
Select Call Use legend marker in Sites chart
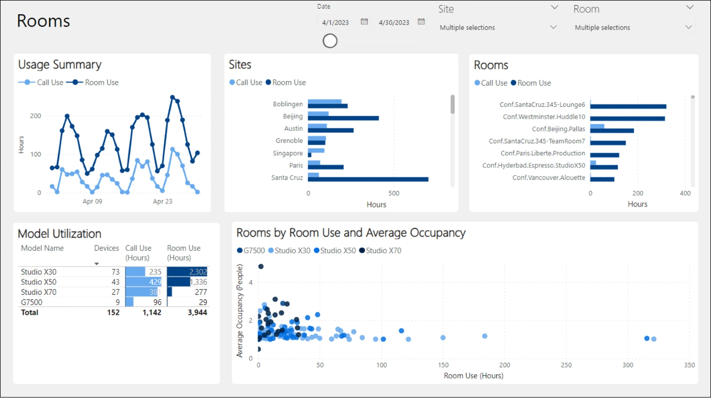tap(232, 83)
